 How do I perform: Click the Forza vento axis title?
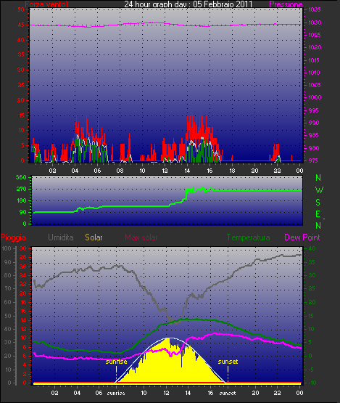(x=46, y=4)
